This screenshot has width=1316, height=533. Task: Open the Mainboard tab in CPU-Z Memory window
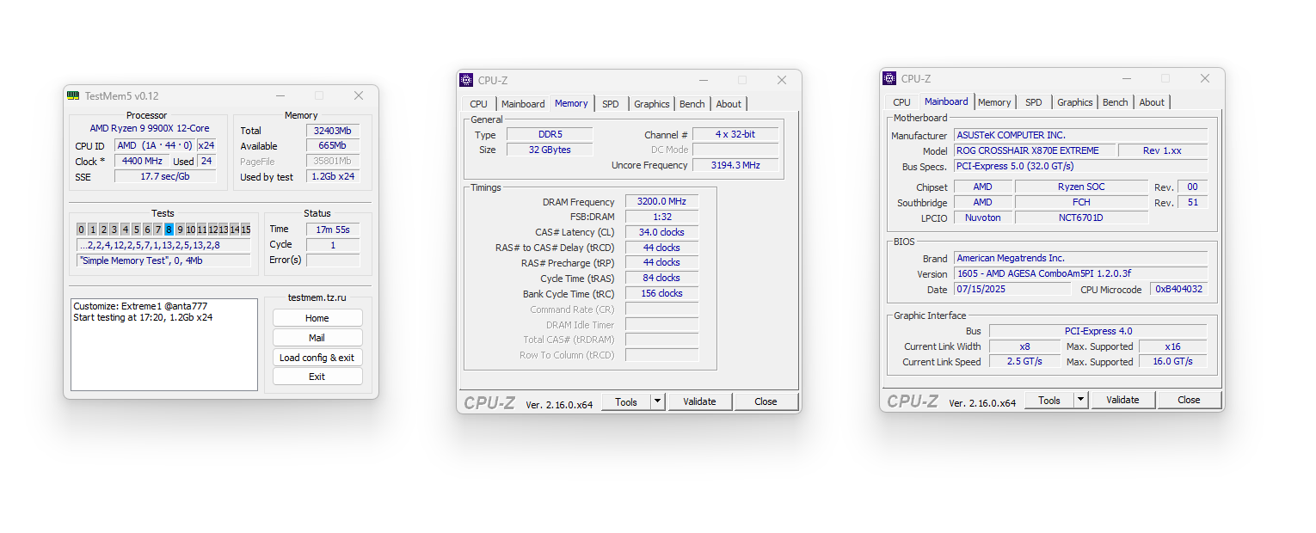[x=523, y=104]
